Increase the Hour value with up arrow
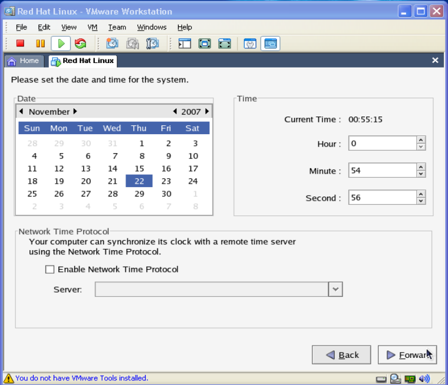 [x=421, y=140]
